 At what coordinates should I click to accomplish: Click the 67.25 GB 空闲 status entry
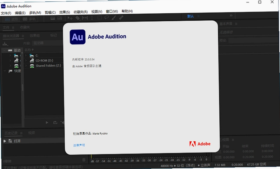click(x=256, y=164)
